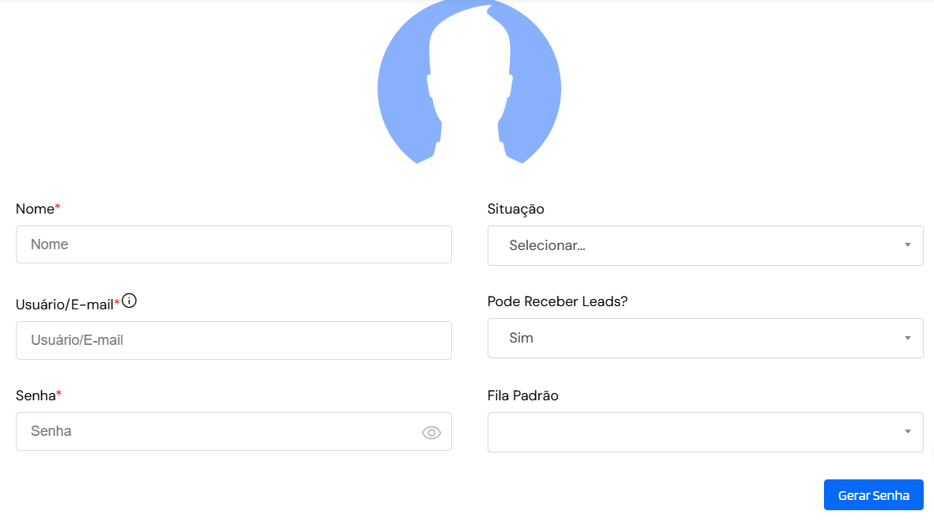The image size is (934, 530).
Task: Focus the Nome input field
Action: 233,244
